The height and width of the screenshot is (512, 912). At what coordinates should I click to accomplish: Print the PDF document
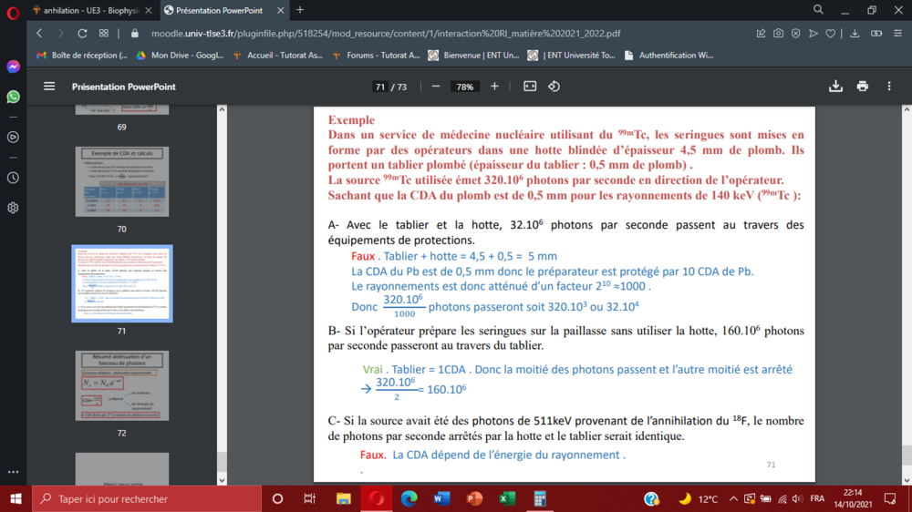(863, 87)
